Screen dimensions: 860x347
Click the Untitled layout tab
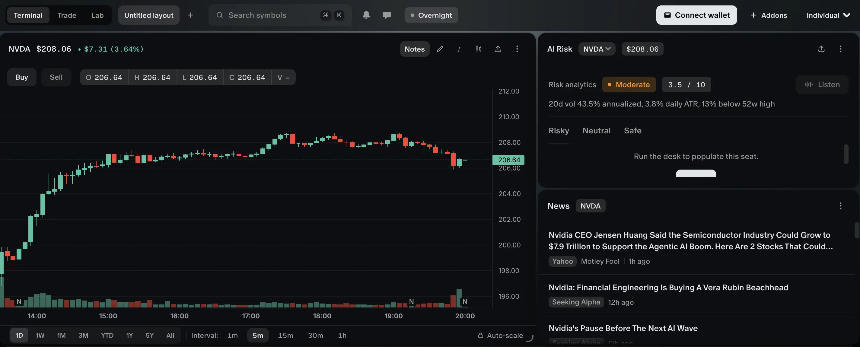(148, 15)
